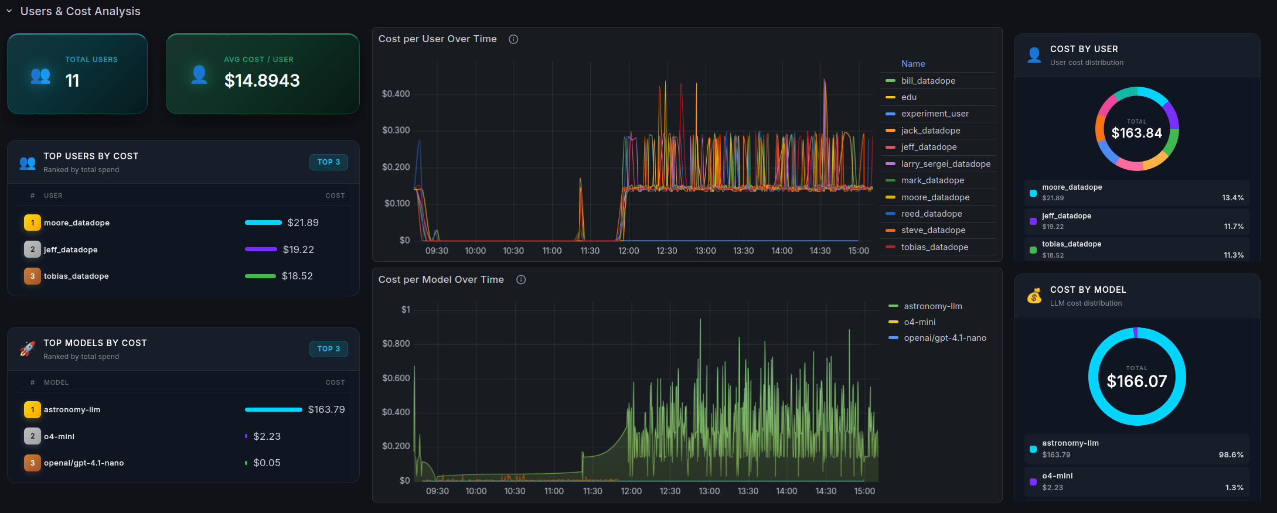Click the TOP 3 badge in Top Models by Cost
This screenshot has width=1277, height=513.
(x=329, y=349)
